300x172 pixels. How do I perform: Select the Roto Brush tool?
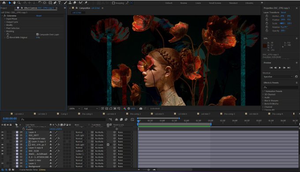81,3
